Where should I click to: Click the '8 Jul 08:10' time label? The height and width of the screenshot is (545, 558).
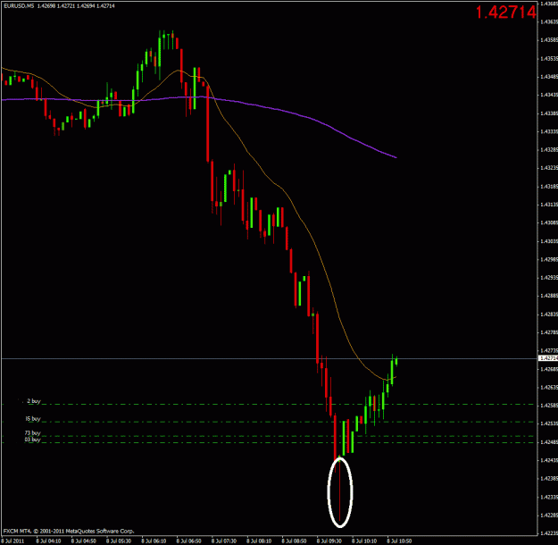click(259, 541)
